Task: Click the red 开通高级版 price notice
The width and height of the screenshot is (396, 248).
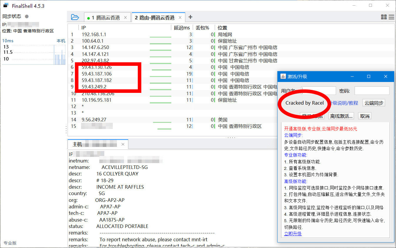Action: (x=321, y=129)
